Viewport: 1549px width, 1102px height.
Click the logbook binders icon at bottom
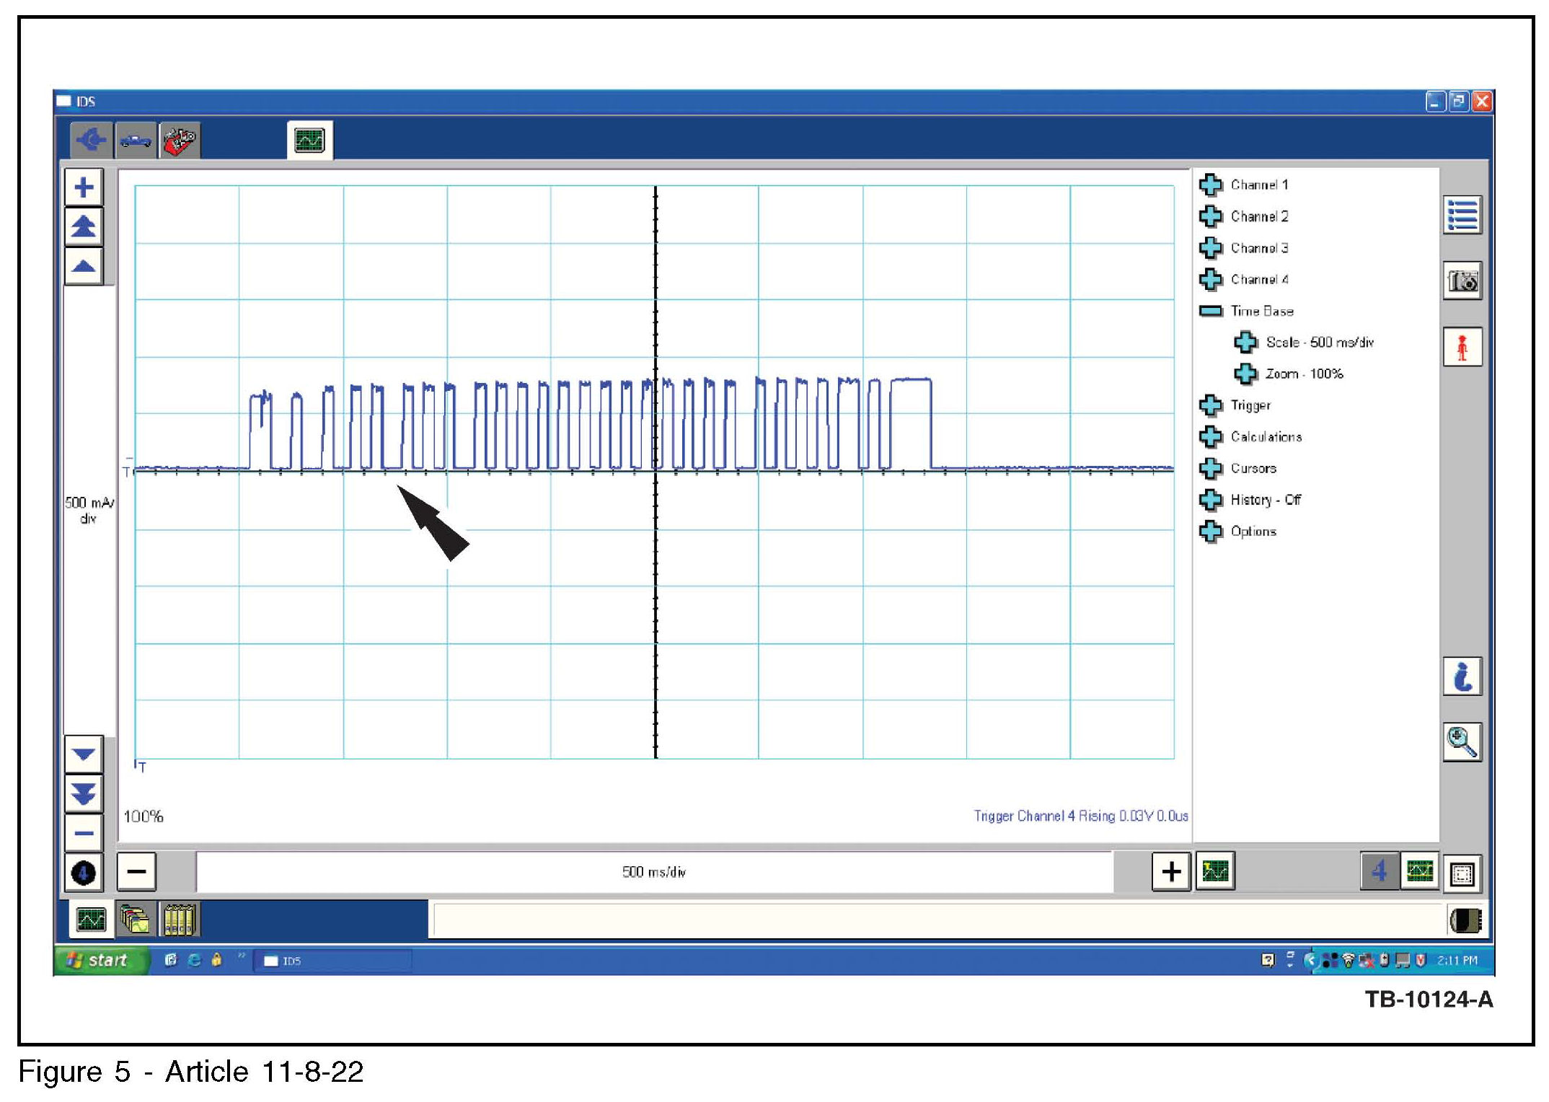(x=178, y=920)
